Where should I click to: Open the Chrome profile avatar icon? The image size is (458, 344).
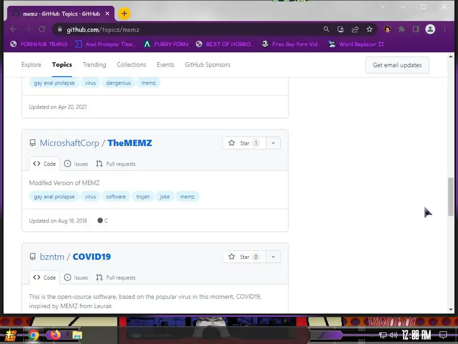(430, 29)
